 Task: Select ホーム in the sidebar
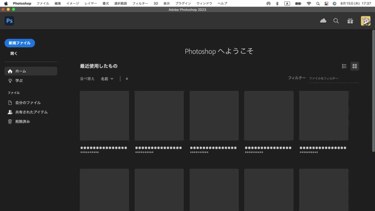(31, 71)
